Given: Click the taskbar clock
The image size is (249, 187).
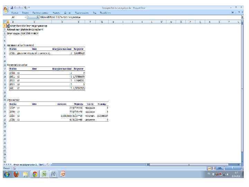Looking at the screenshot, I should 236,175.
